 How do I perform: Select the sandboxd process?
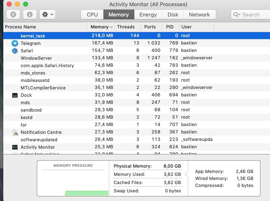click(x=31, y=110)
